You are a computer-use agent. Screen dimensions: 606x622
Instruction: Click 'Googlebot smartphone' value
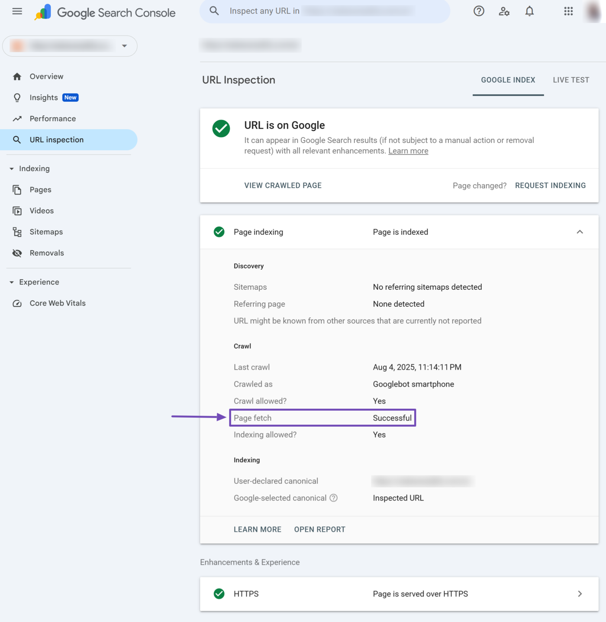click(x=413, y=384)
